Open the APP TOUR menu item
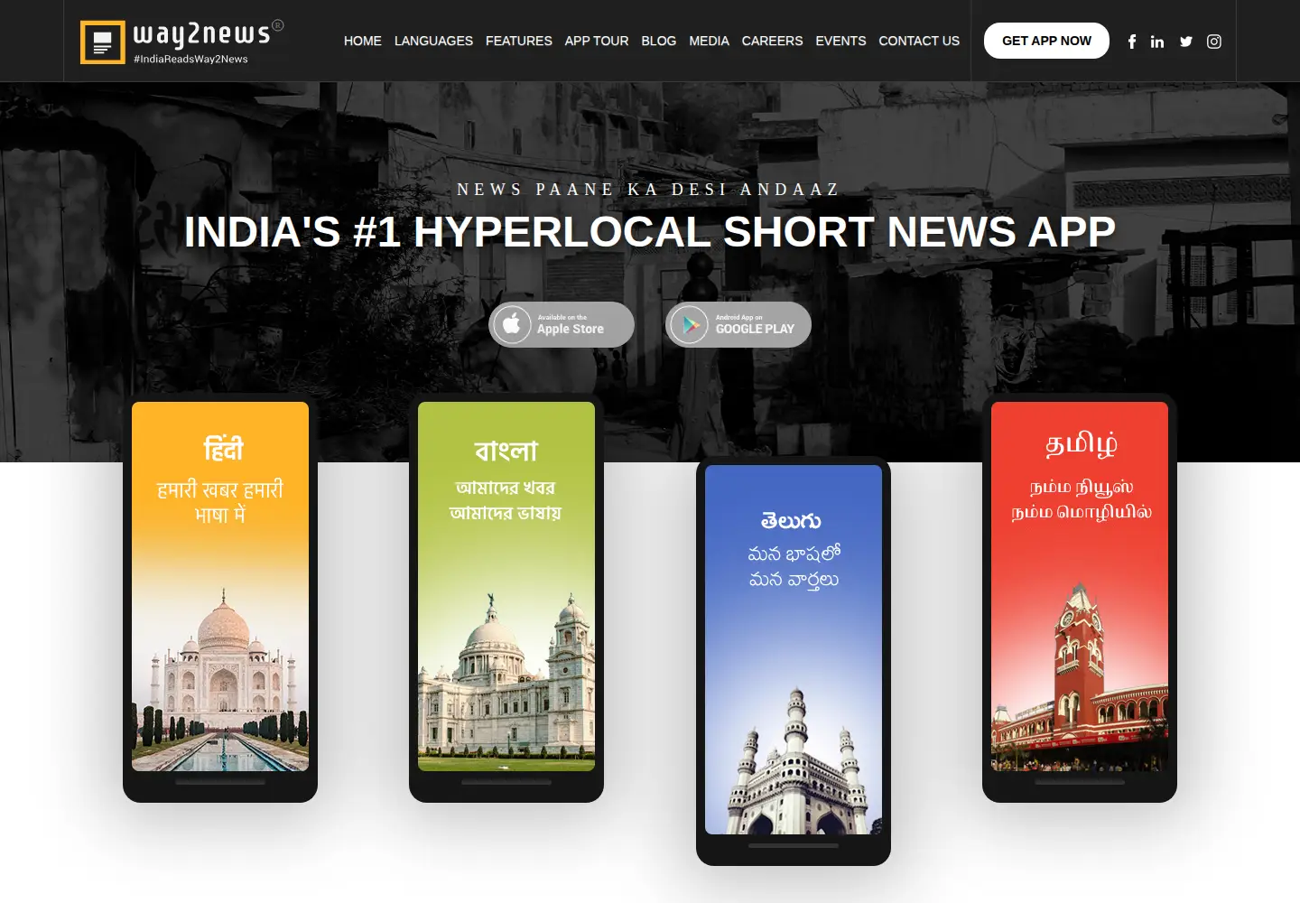Screen dimensions: 1300x903 coord(597,41)
